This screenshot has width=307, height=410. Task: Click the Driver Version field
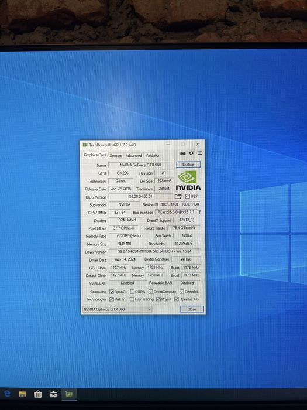[154, 251]
